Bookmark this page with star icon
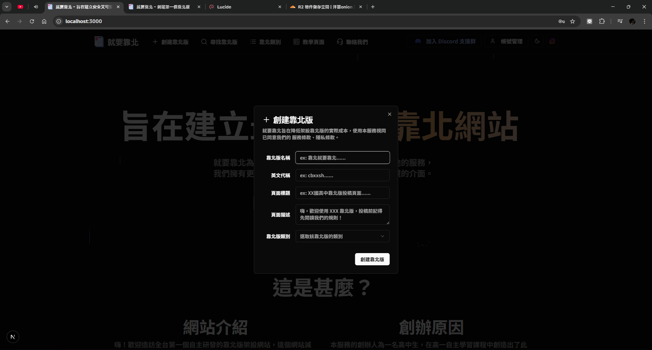The image size is (652, 350). coord(573,21)
